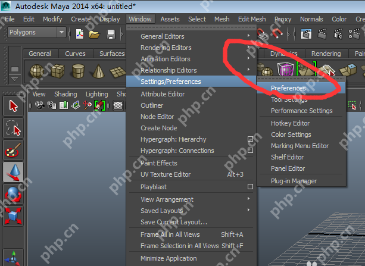The height and width of the screenshot is (266, 365).
Task: Click the polygon cube shelf icon
Action: click(58, 71)
